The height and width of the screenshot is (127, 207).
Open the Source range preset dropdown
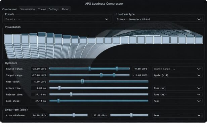177,69
